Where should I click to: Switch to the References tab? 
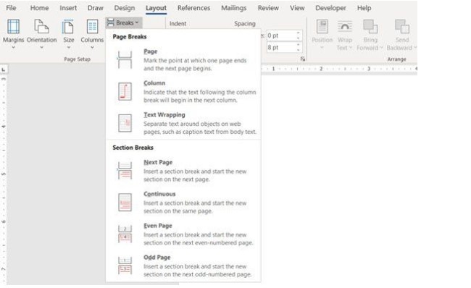(193, 8)
